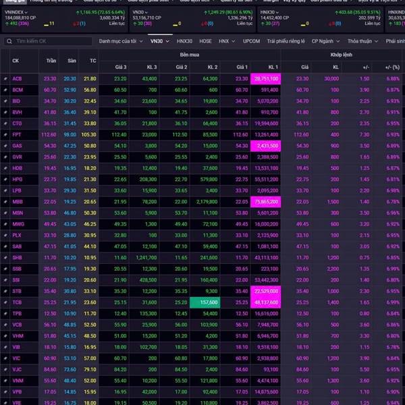
Task: Pin the HDB row
Action: 5,168
